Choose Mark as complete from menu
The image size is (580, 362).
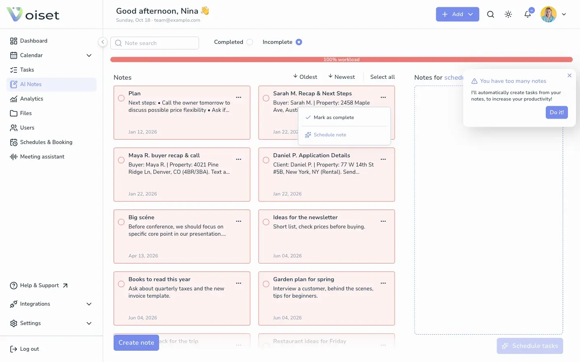(344, 117)
